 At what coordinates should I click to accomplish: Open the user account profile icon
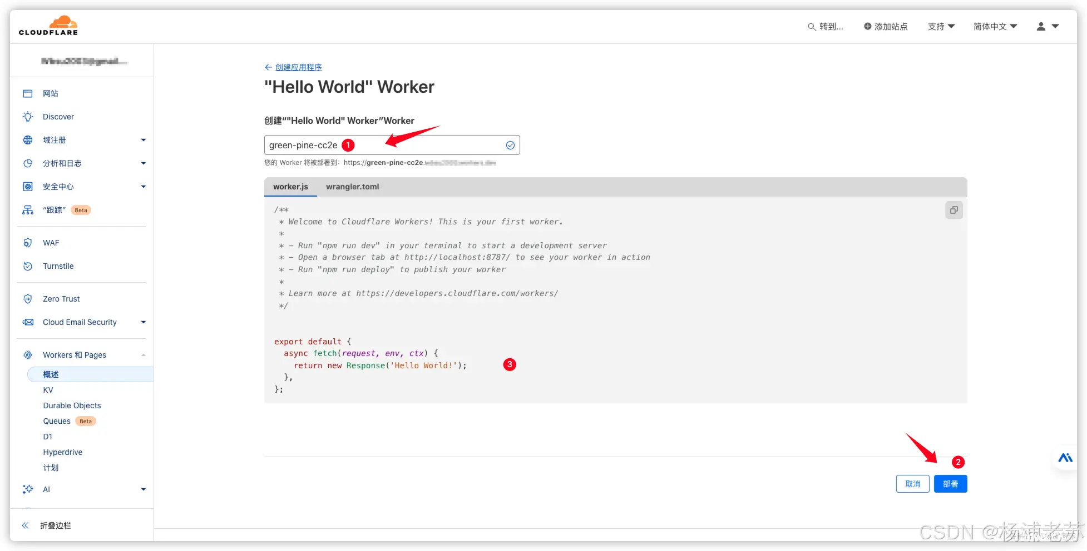(x=1041, y=26)
